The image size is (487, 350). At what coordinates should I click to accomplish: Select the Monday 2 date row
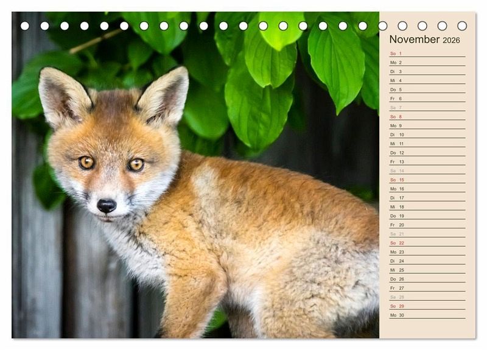point(427,63)
